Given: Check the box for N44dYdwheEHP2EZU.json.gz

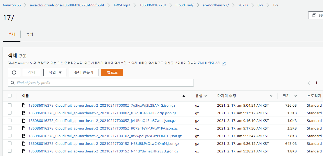Looking at the screenshot, I should coord(10,151).
